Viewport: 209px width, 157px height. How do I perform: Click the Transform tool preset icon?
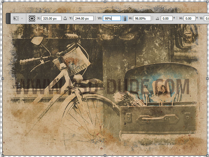16,18
